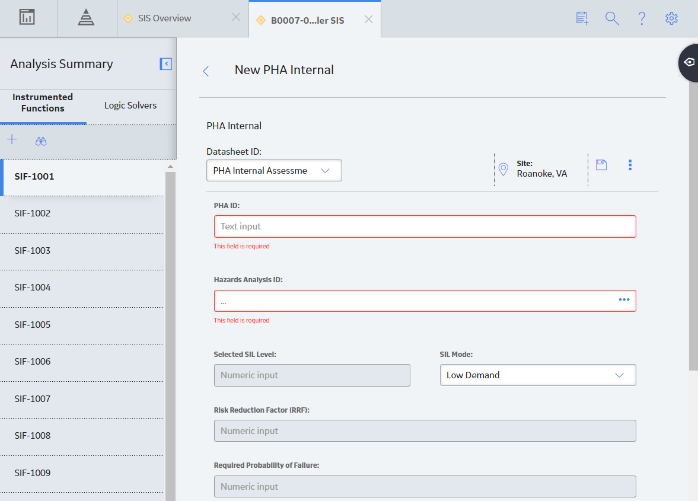Open the settings gear icon
The width and height of the screenshot is (698, 501).
click(671, 18)
